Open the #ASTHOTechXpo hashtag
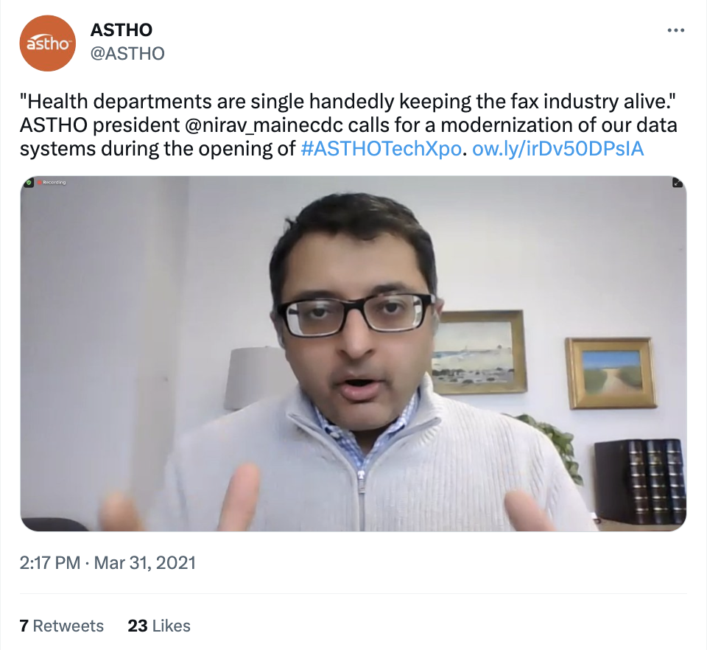Viewport: 707px width, 650px height. tap(381, 149)
